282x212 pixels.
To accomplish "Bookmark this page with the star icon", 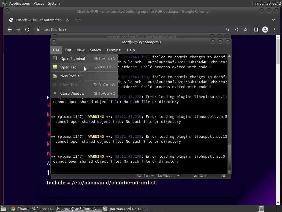I will tap(245, 30).
